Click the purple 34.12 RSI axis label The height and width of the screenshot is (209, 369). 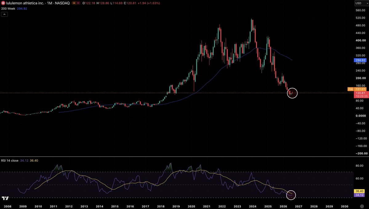[x=359, y=195]
